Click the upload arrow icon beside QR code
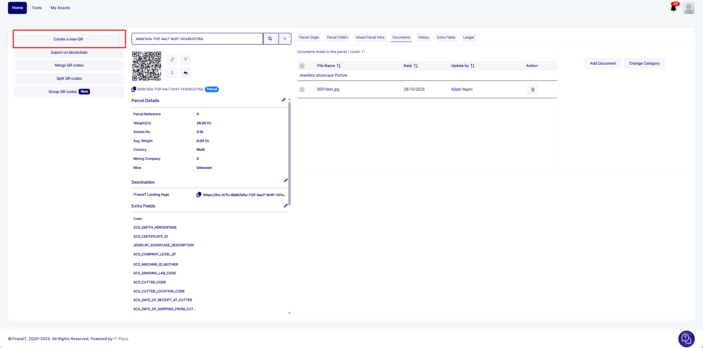Viewport: 703px width, 348px height. (172, 73)
